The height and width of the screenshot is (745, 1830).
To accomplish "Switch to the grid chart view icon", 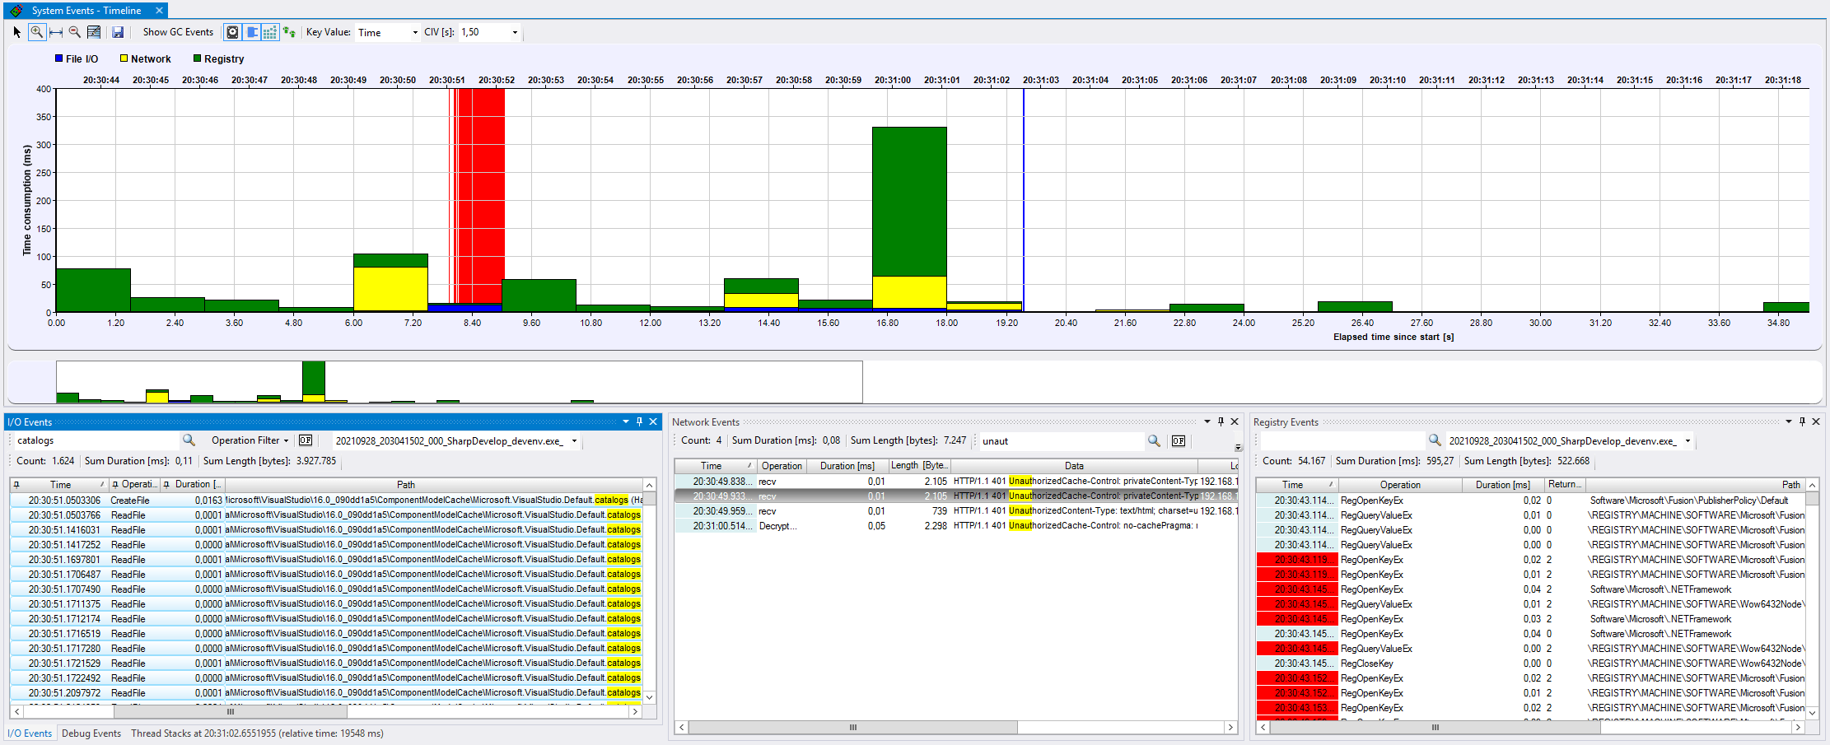I will (x=270, y=32).
